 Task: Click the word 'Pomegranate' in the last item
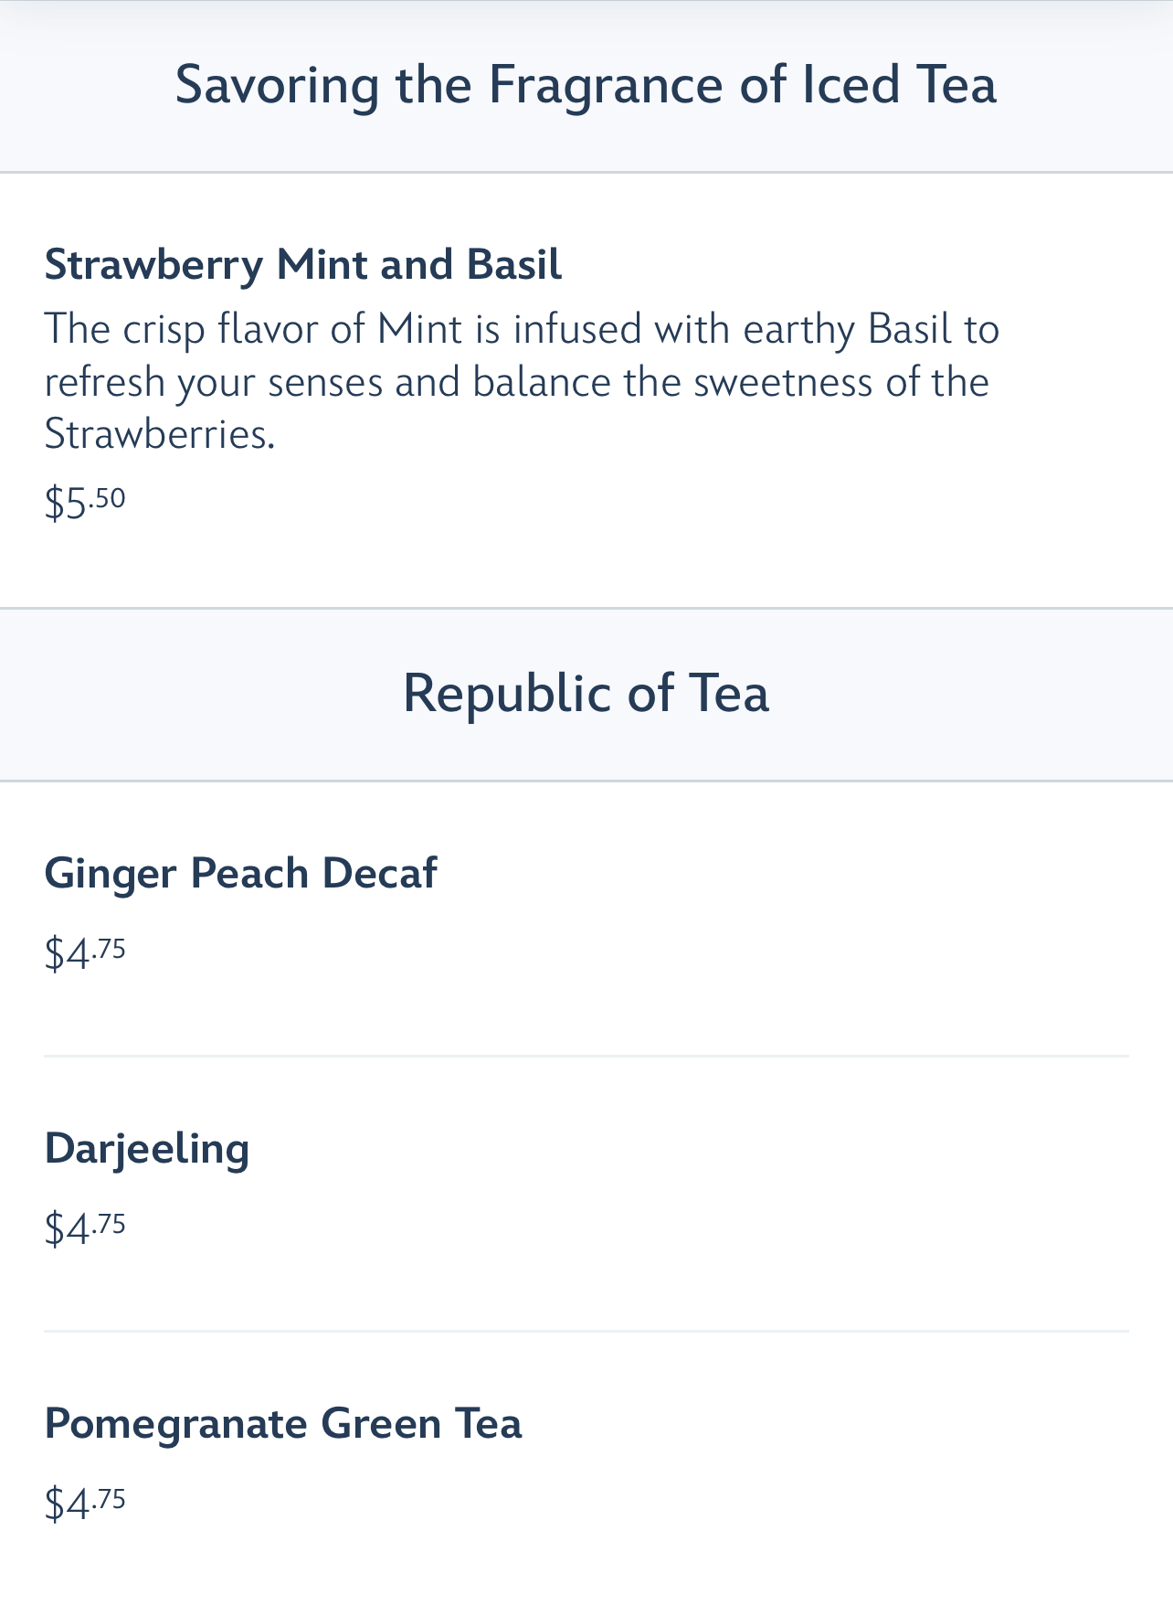pyautogui.click(x=175, y=1423)
